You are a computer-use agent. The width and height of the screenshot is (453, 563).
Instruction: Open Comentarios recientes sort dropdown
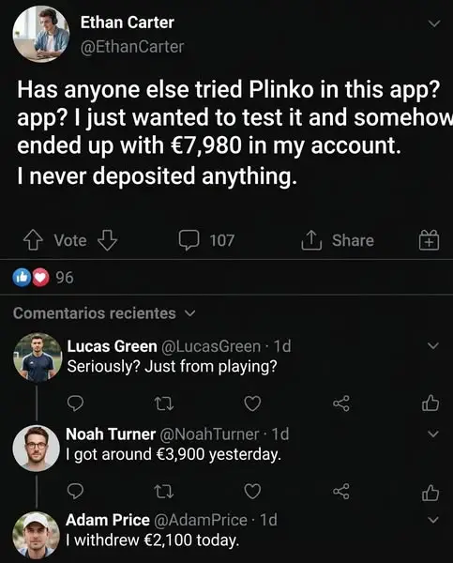104,313
